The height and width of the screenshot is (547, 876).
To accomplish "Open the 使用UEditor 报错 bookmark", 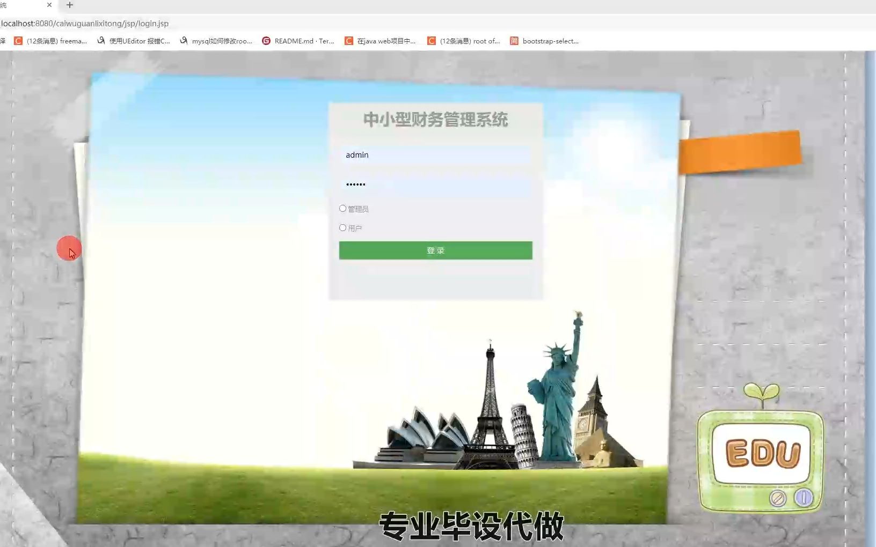I will tap(134, 41).
